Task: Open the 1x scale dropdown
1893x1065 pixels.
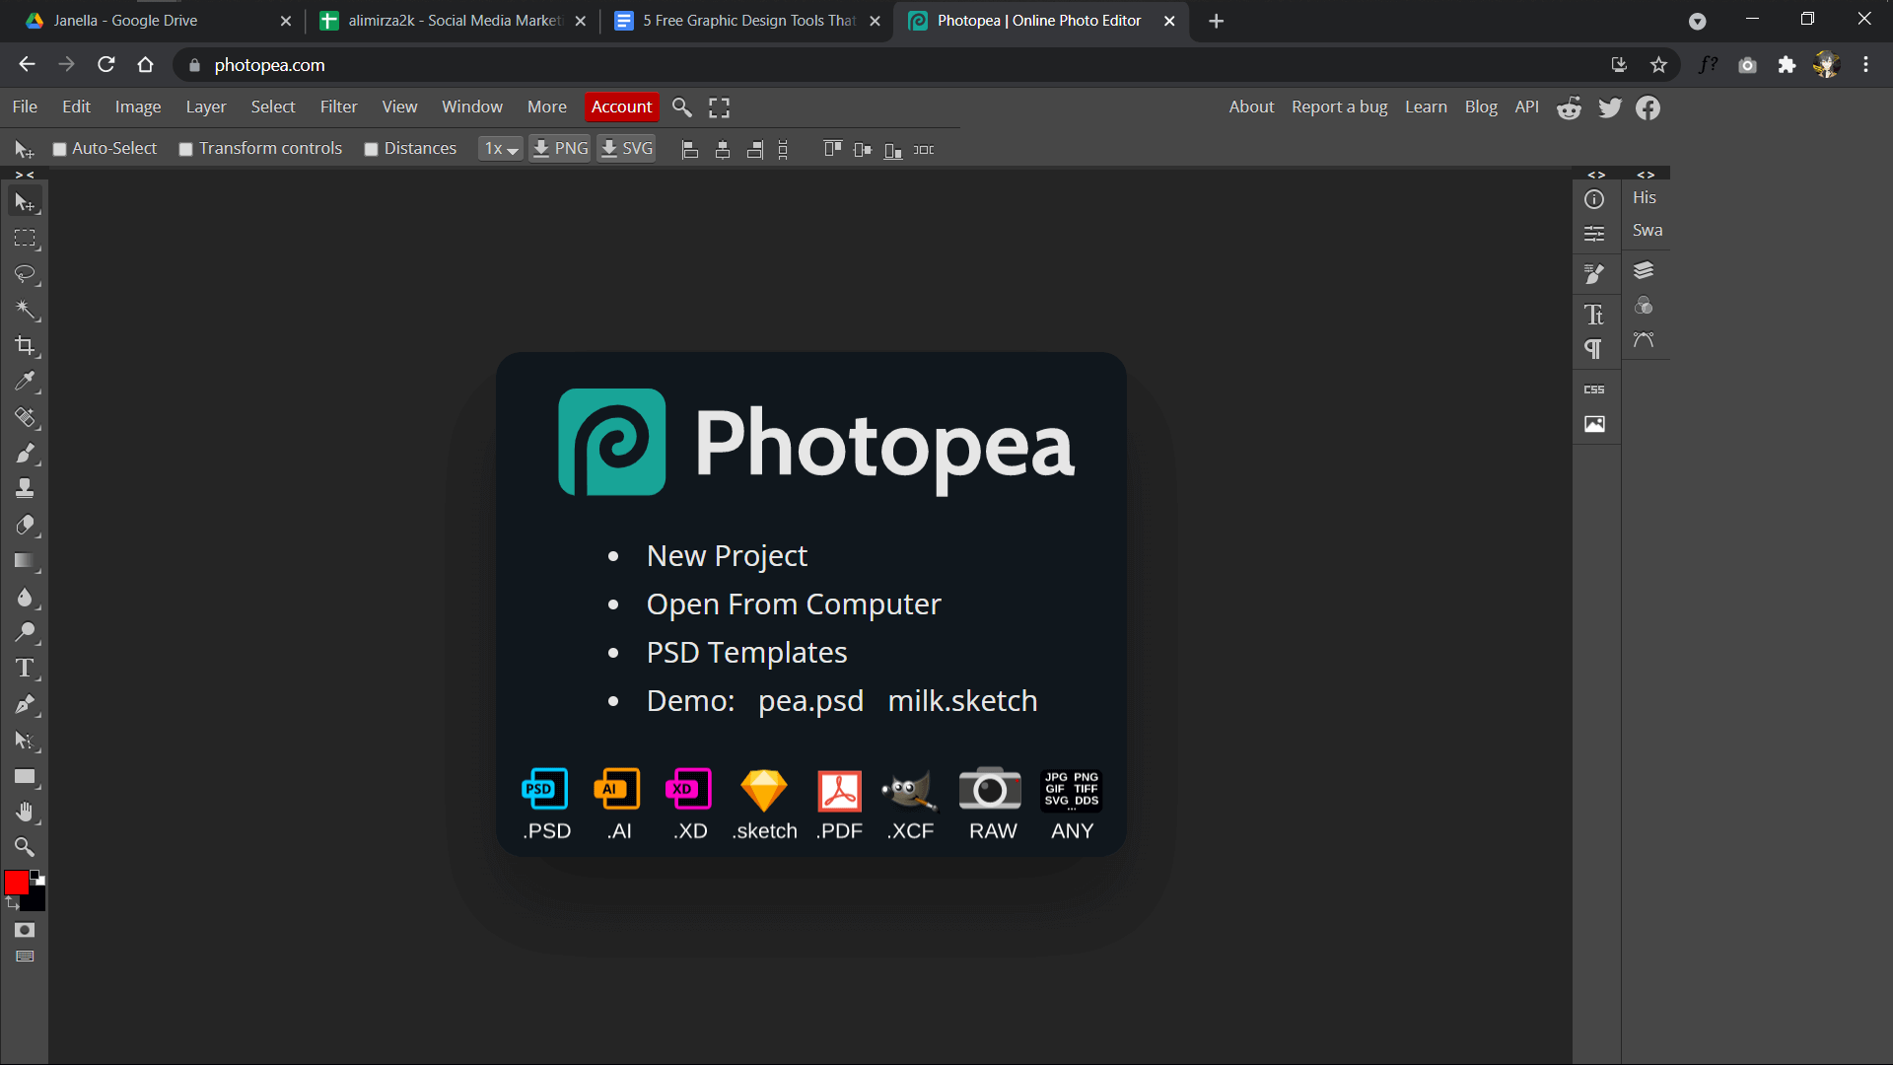Action: [x=501, y=149]
